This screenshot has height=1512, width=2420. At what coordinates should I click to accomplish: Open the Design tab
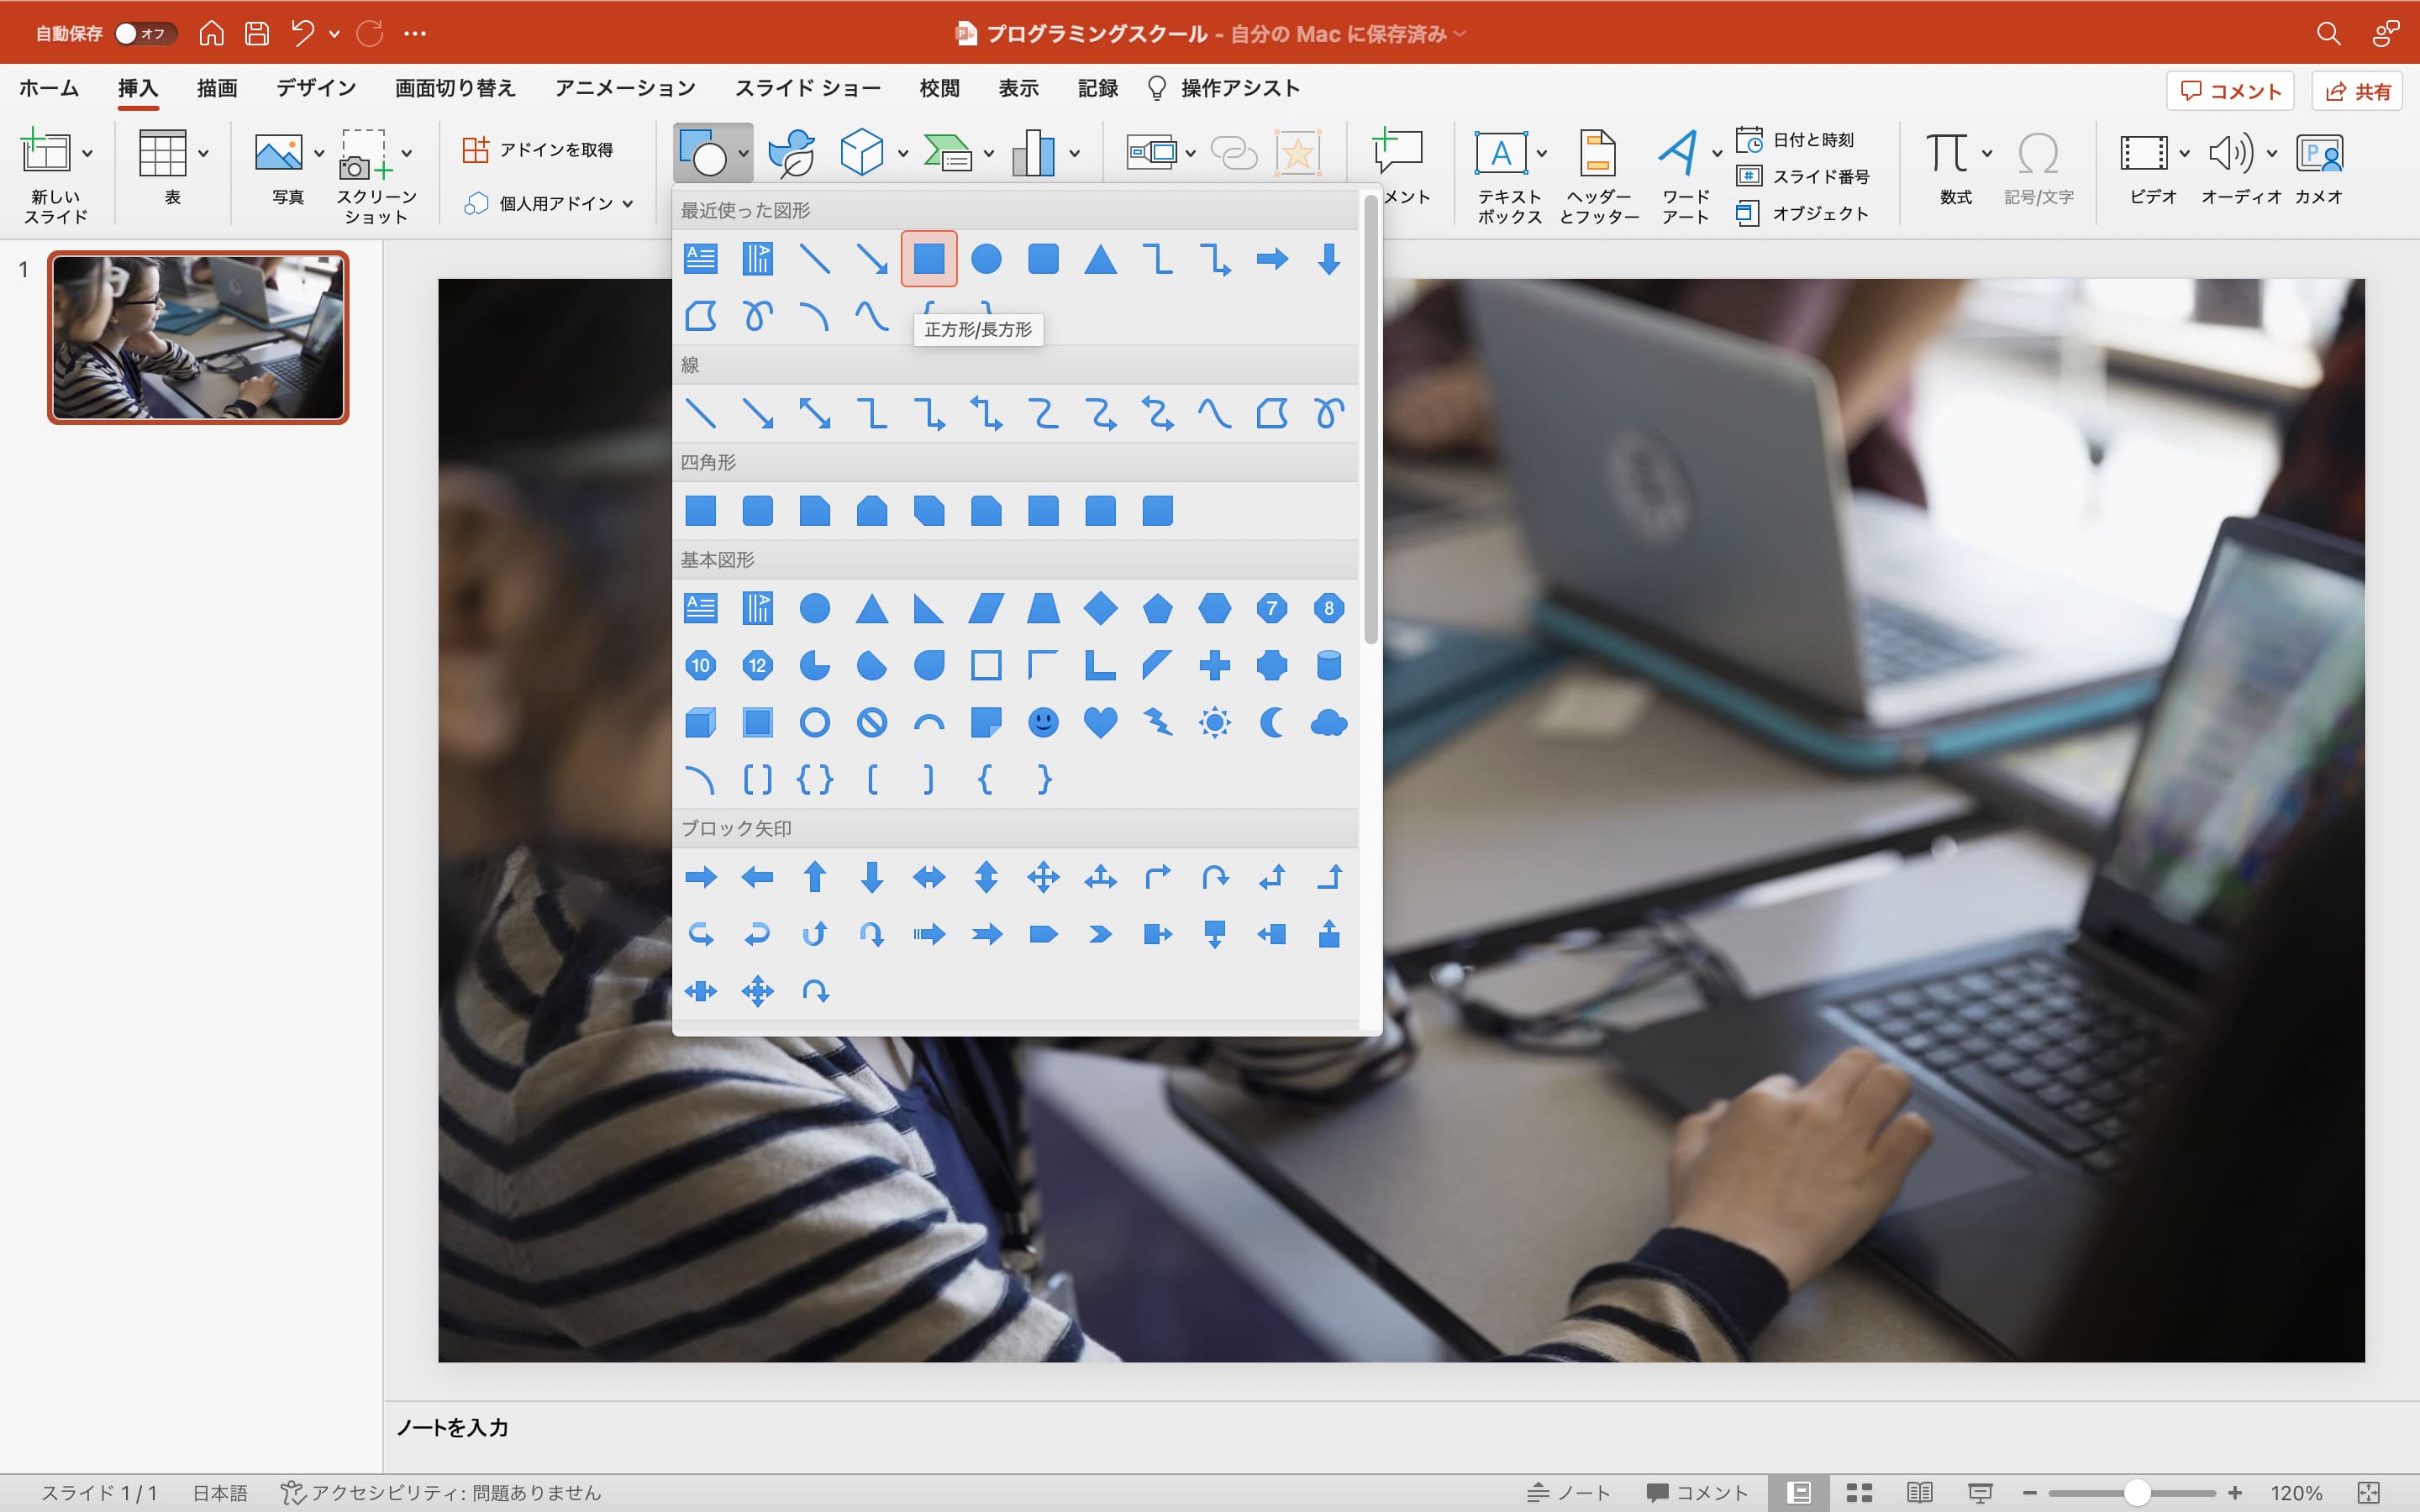point(316,88)
